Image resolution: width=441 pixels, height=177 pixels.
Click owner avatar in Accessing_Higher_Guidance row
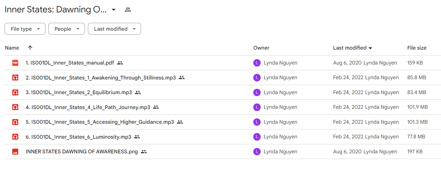click(x=257, y=122)
